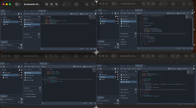196x108 pixels.
Task: Click the middle magnifier (actual size) in the front Preview window
Action: 52,4
